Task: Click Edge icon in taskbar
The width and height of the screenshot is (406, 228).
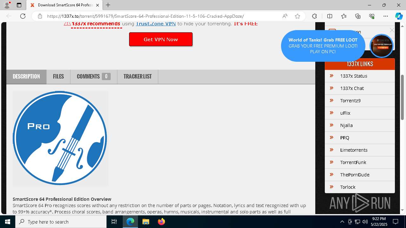Action: [130, 222]
